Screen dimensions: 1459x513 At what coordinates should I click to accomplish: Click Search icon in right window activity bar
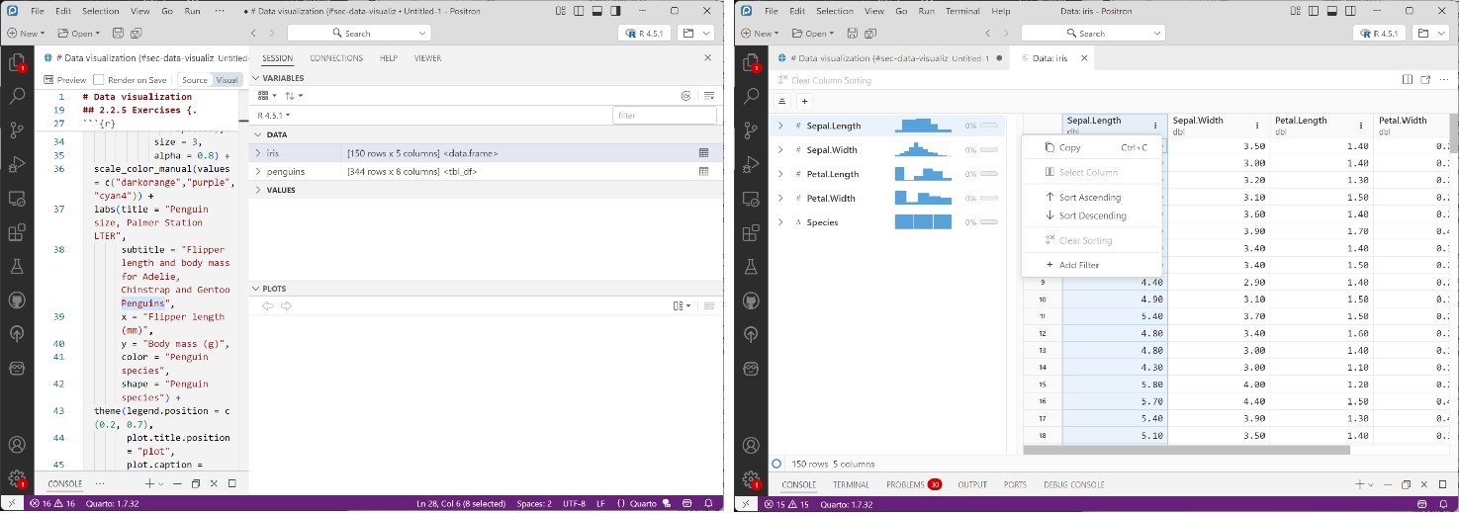coord(751,97)
